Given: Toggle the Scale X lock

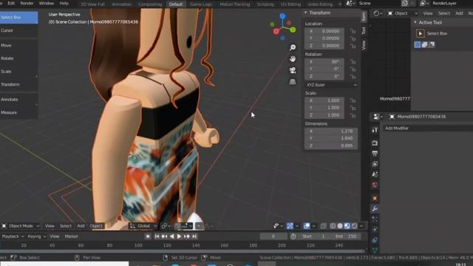Looking at the screenshot, I should click(x=353, y=100).
